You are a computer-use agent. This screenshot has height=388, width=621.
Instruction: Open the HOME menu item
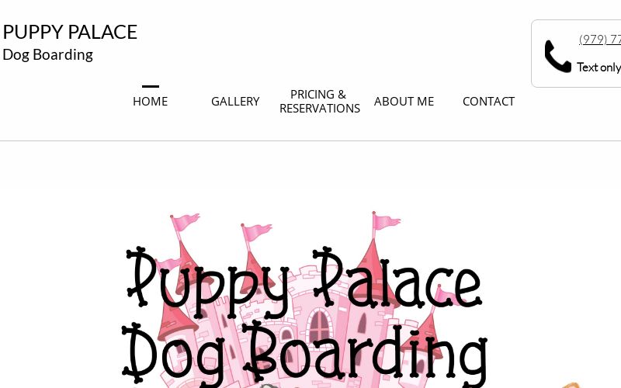tap(150, 102)
